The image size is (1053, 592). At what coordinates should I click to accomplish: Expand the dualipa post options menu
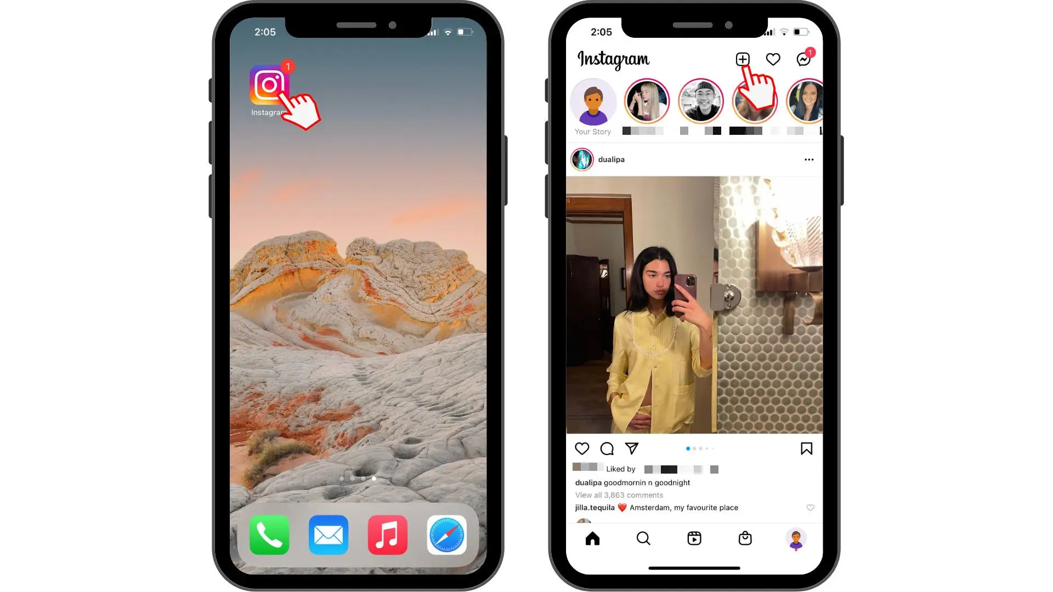pos(809,160)
